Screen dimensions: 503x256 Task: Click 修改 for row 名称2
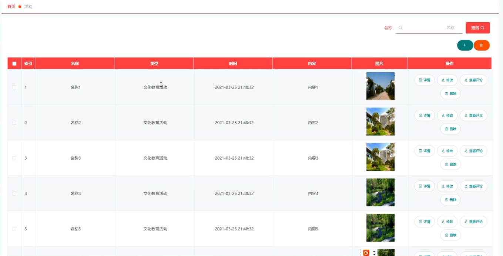(x=447, y=116)
